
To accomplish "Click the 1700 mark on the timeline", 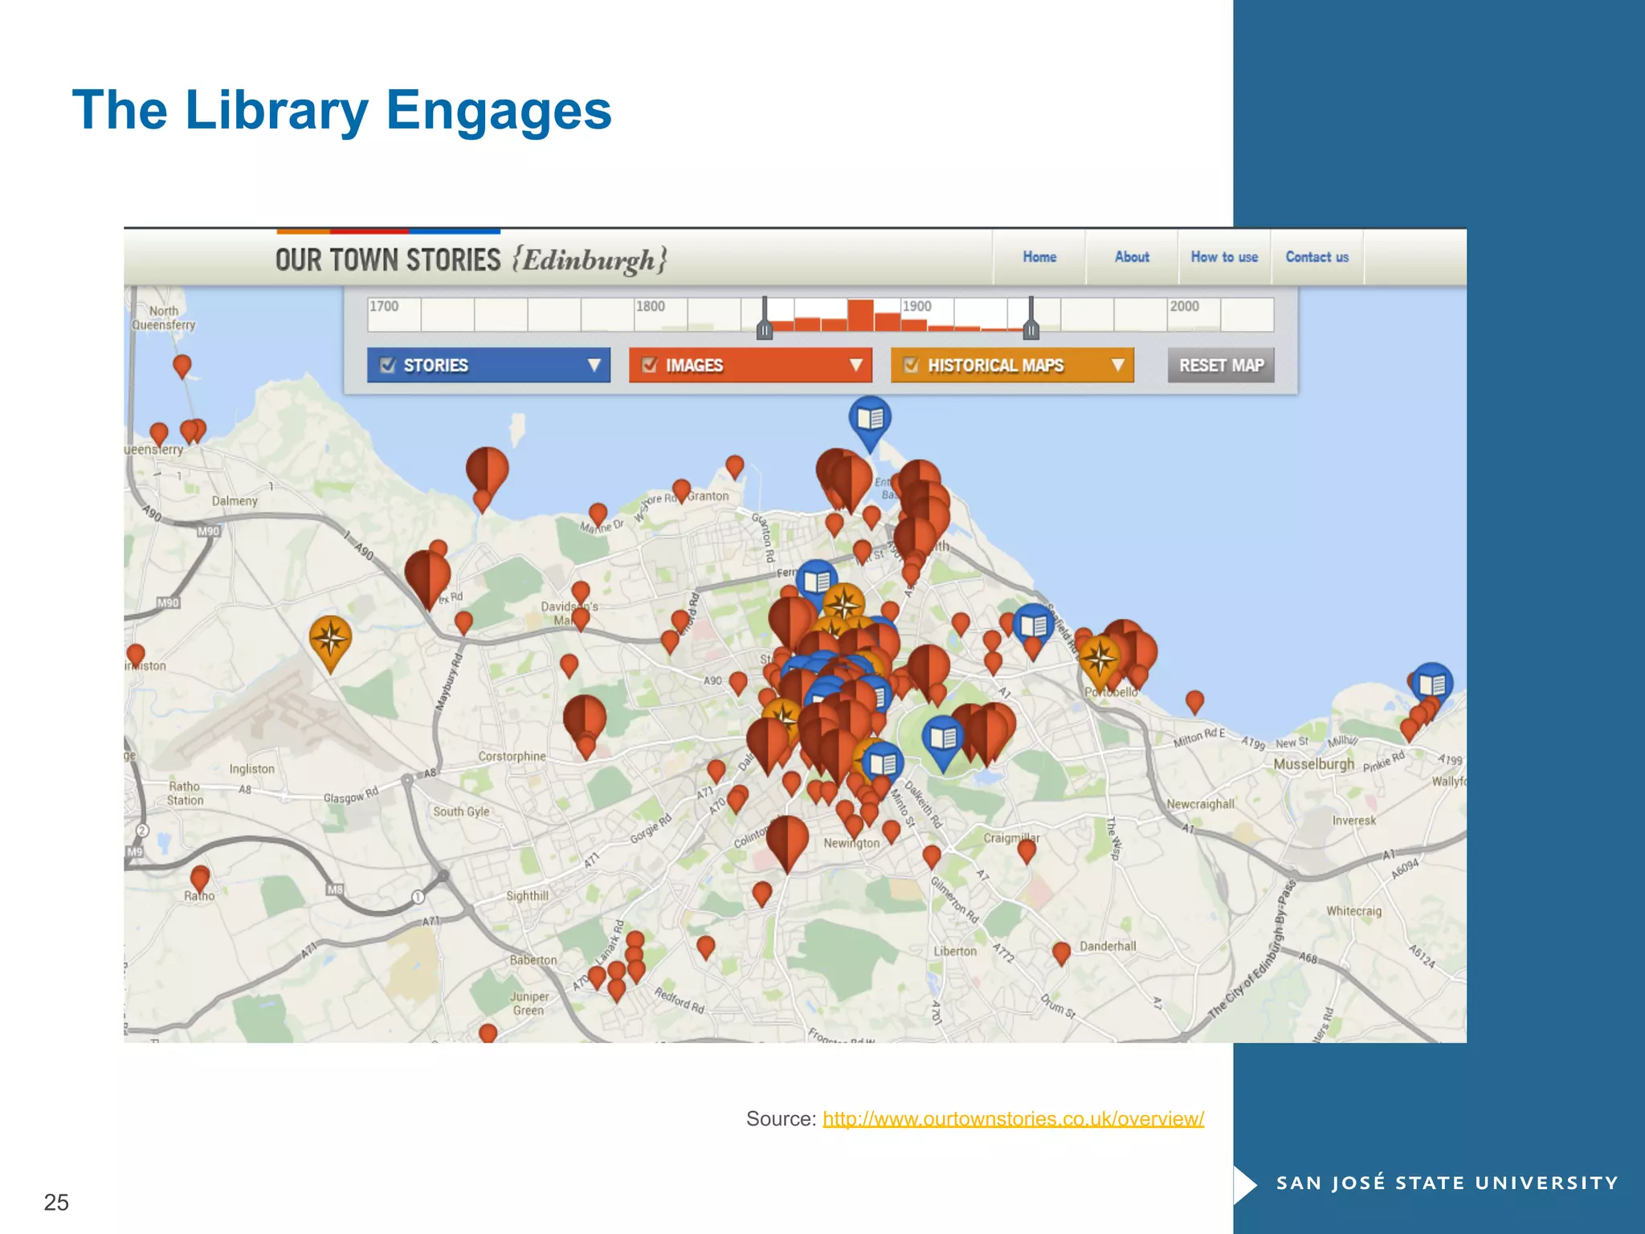I will [x=384, y=306].
